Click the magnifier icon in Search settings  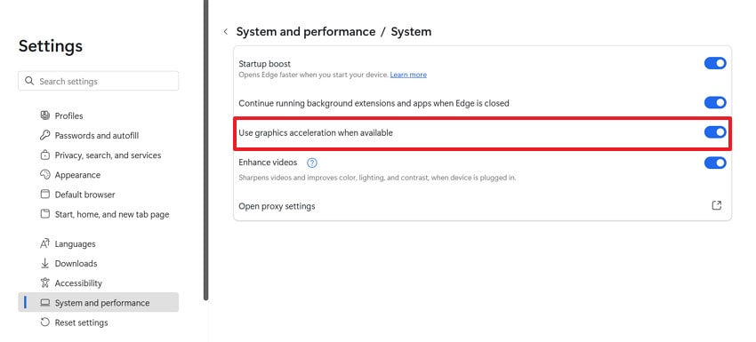[30, 81]
